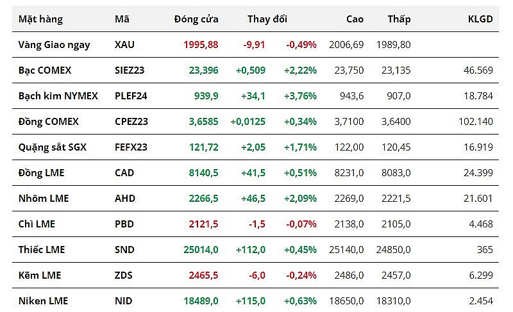Click the Cao column header

pyautogui.click(x=355, y=19)
